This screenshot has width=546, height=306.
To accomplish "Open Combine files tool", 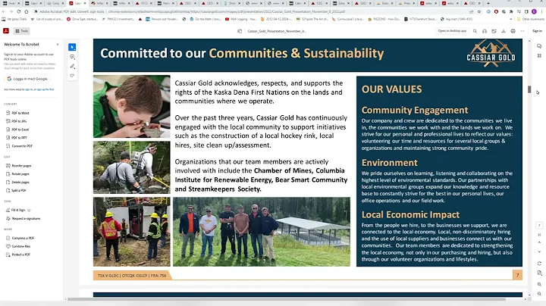I will click(x=18, y=246).
